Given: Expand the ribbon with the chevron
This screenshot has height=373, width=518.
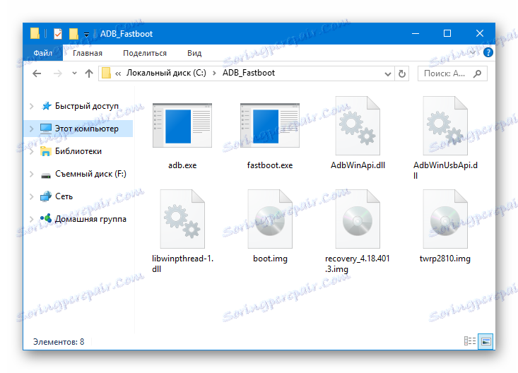Looking at the screenshot, I should (472, 52).
